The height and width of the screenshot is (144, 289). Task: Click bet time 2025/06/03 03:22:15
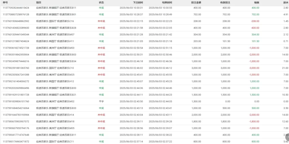(x=131, y=21)
